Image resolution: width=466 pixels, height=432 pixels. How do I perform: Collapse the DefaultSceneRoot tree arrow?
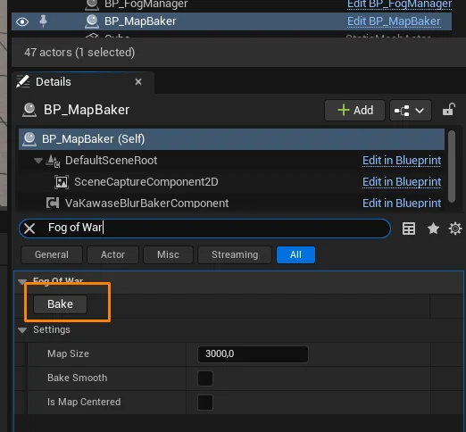point(38,161)
